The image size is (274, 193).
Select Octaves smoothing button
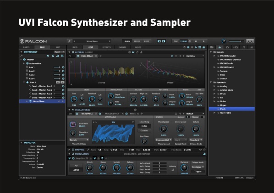(x=144, y=130)
